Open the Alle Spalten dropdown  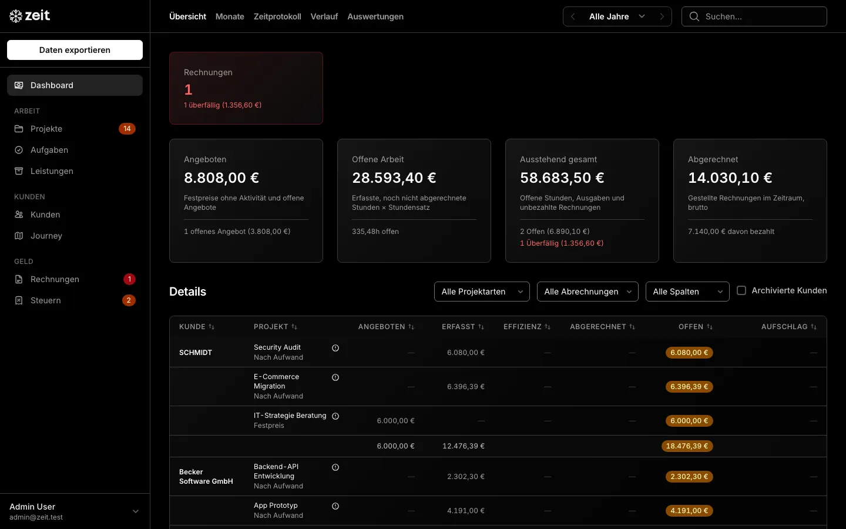pos(687,292)
